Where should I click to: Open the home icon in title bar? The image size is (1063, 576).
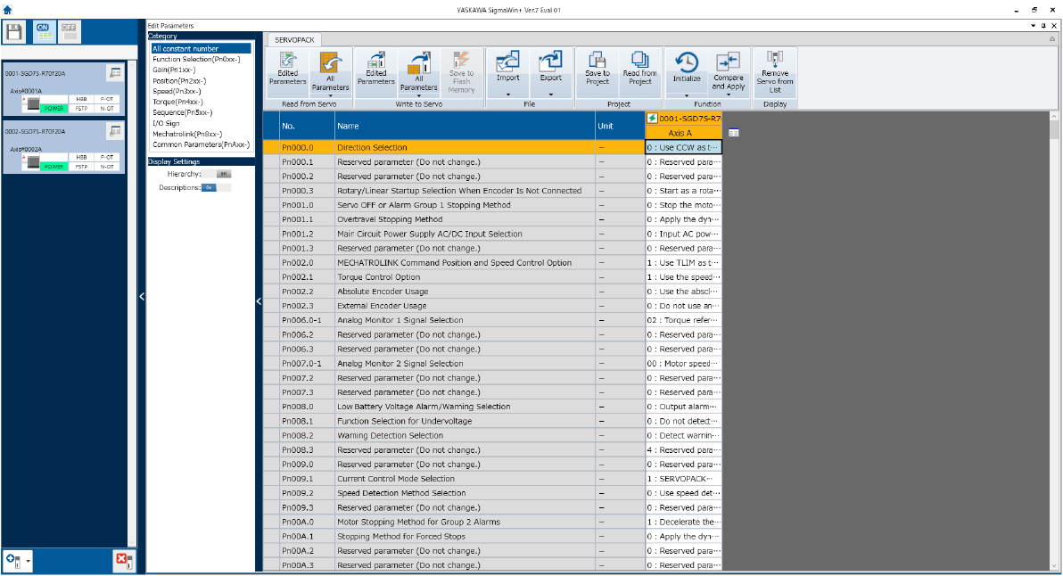tap(7, 10)
